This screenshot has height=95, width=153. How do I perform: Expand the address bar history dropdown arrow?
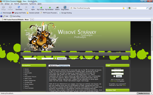point(126,8)
